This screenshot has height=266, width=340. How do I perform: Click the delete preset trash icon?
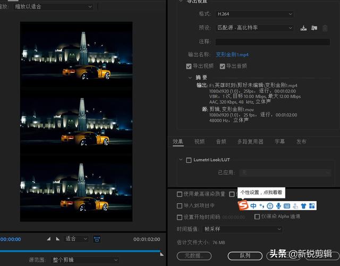325,28
